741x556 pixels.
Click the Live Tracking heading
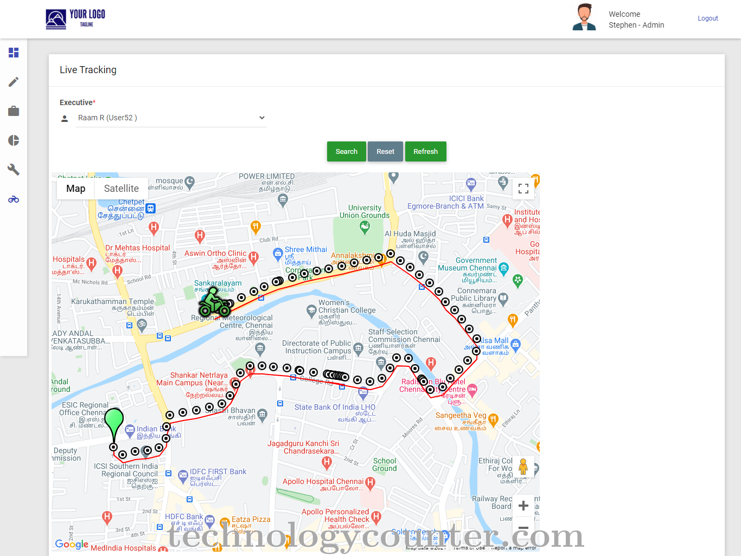tap(88, 70)
